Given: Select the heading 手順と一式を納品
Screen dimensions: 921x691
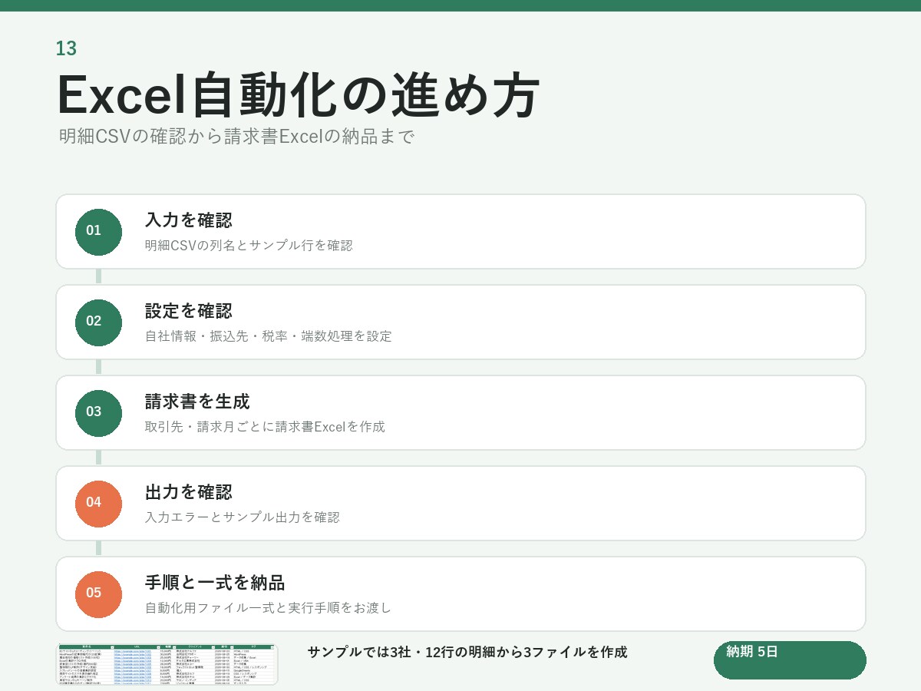Looking at the screenshot, I should coord(215,583).
